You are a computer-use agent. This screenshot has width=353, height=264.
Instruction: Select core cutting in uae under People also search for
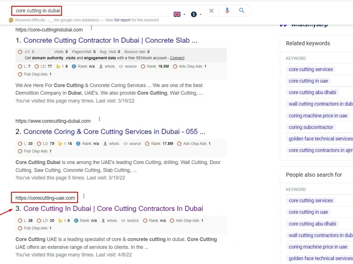tap(308, 212)
